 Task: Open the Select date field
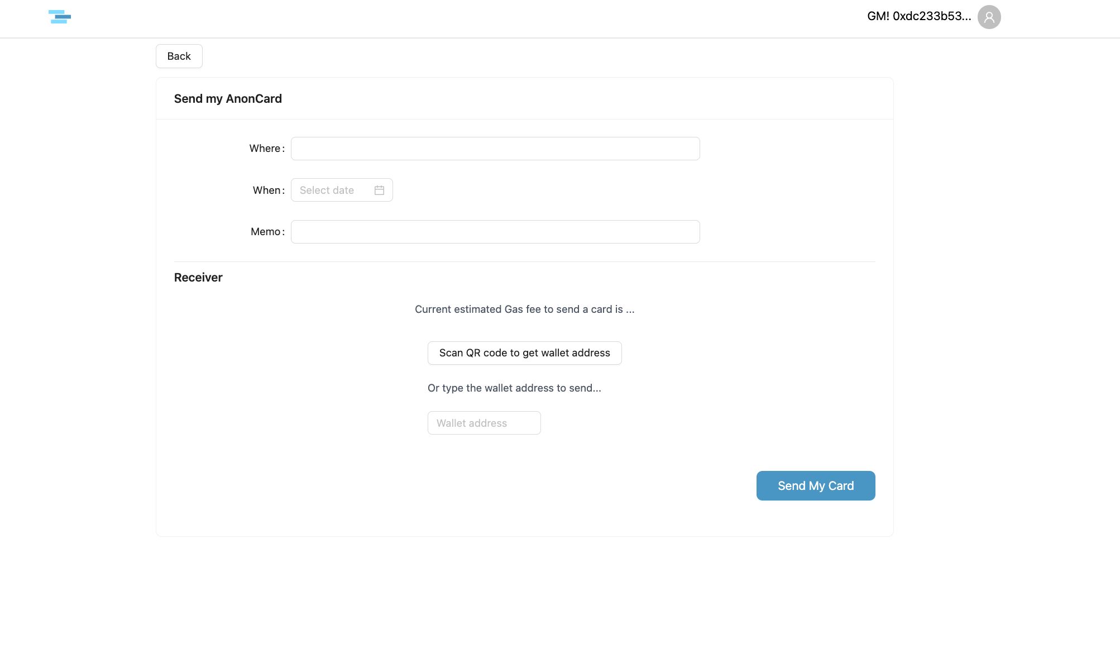(x=342, y=190)
